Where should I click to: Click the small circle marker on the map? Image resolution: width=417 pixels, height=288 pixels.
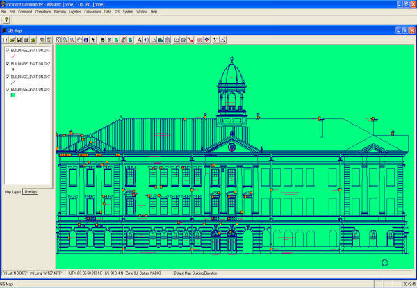(x=384, y=263)
